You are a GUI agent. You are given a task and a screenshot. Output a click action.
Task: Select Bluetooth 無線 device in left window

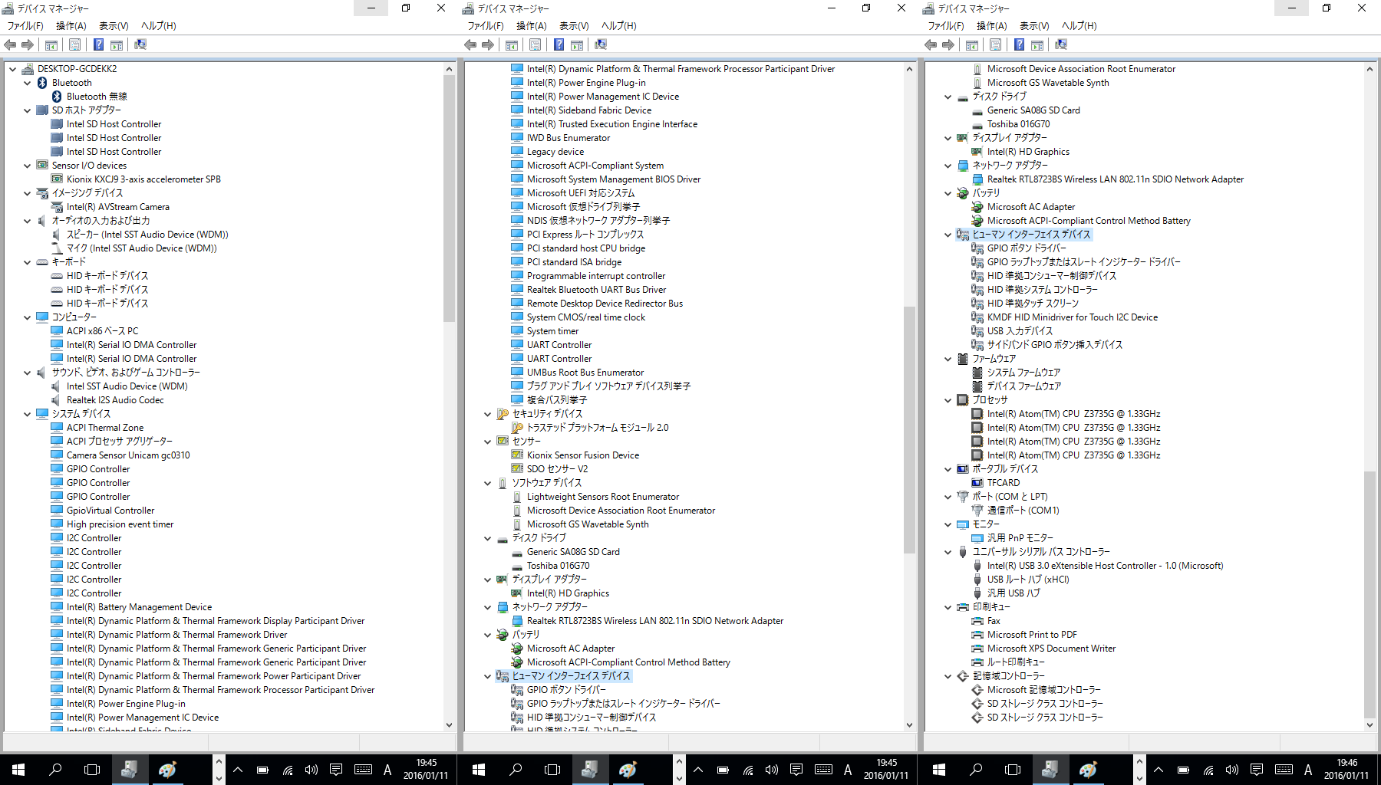(97, 97)
